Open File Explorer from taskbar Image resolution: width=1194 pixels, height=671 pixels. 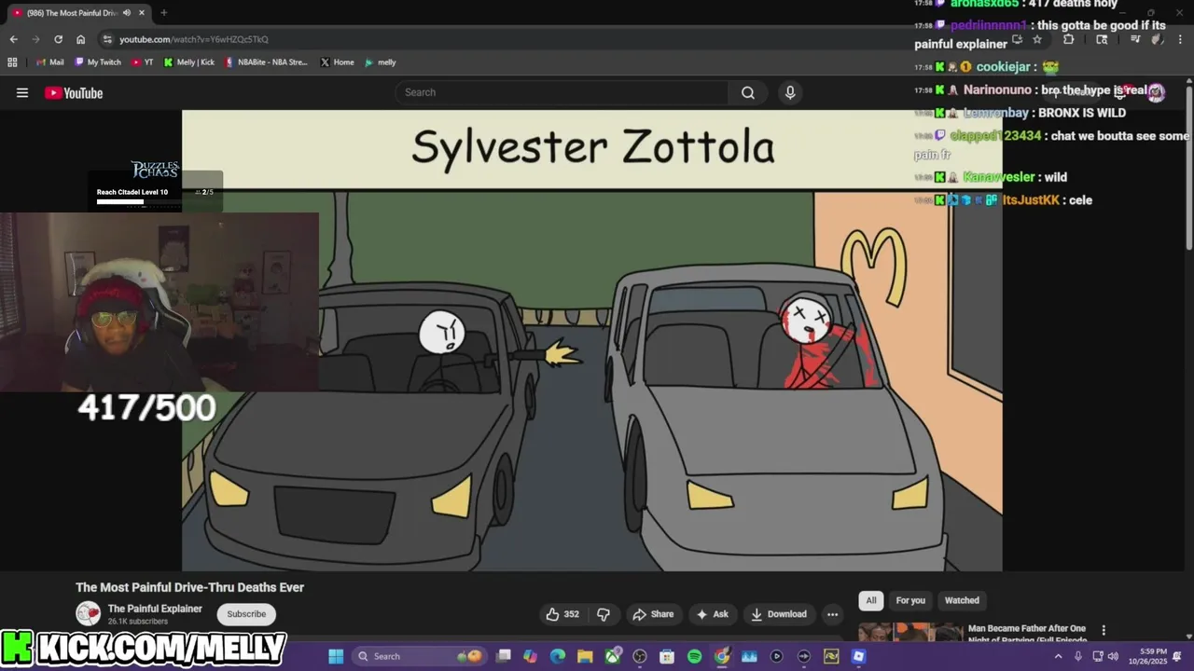(585, 656)
